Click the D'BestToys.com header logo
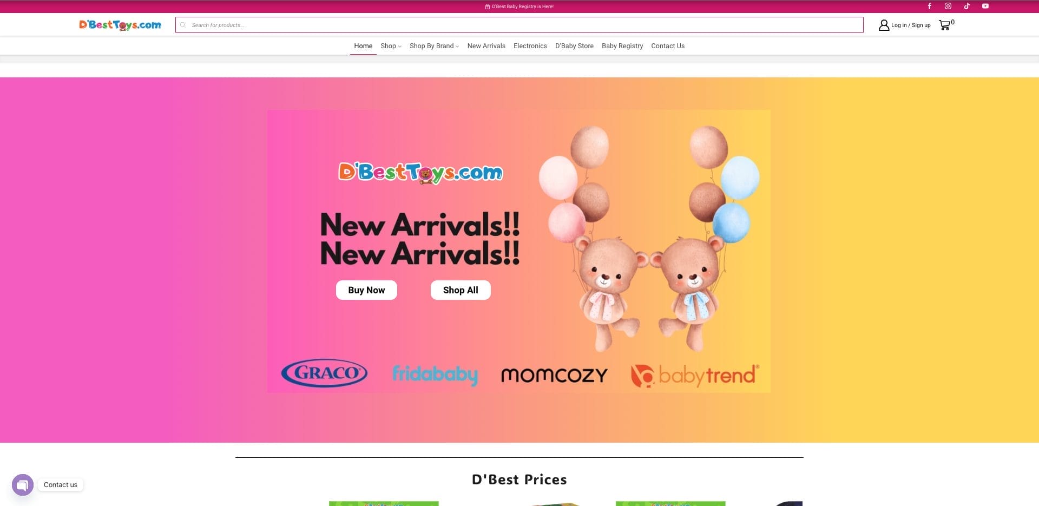1039x506 pixels. pos(120,25)
